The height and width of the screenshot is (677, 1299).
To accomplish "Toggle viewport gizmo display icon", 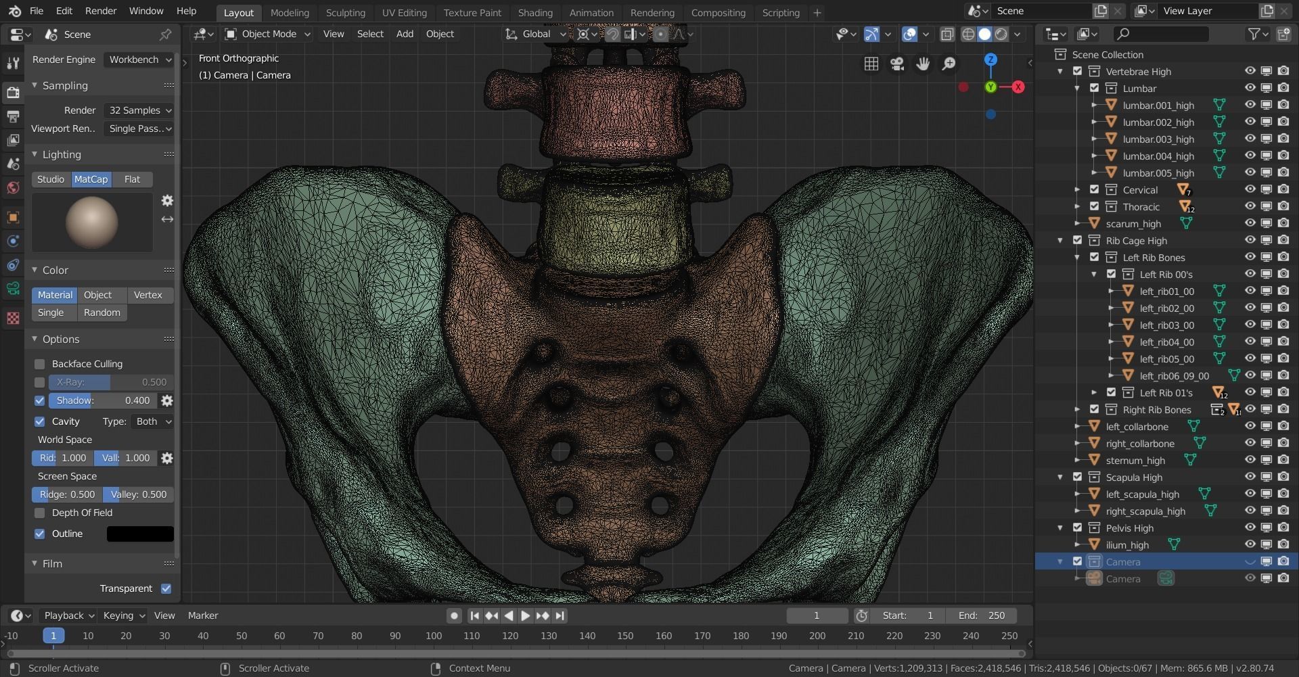I will click(x=872, y=34).
